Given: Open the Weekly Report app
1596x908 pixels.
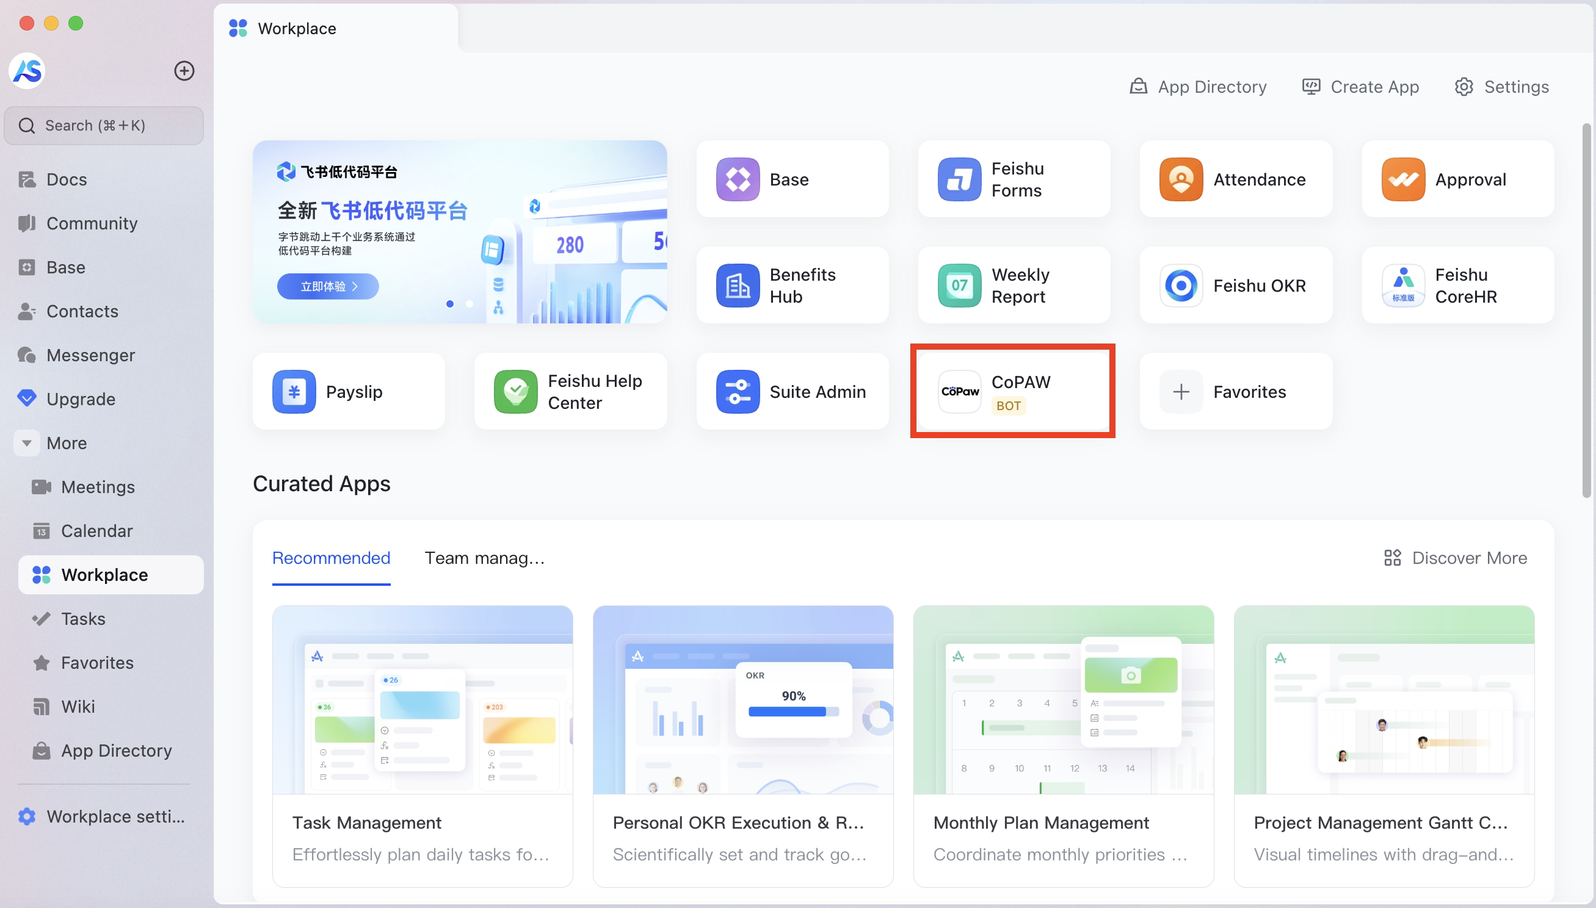Looking at the screenshot, I should (x=1014, y=286).
